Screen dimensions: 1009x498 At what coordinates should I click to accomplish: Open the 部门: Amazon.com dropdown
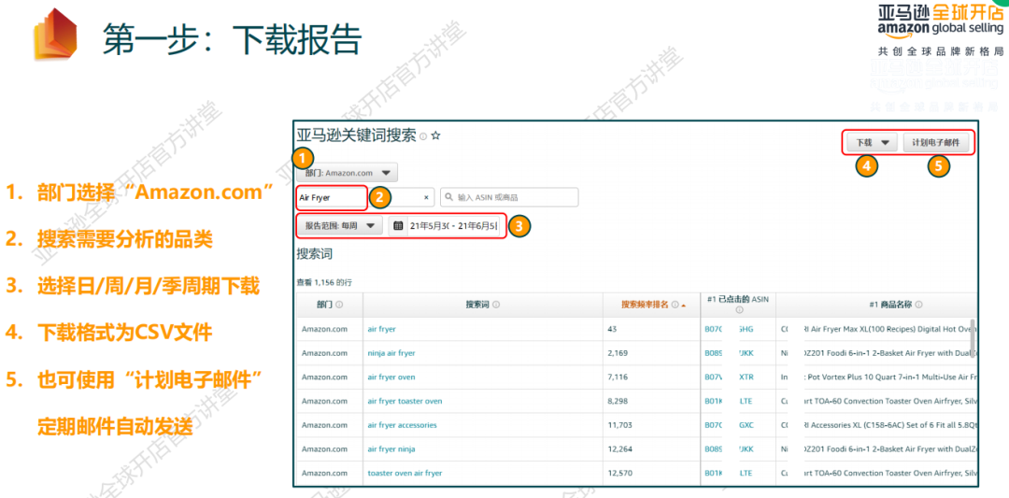coord(347,173)
